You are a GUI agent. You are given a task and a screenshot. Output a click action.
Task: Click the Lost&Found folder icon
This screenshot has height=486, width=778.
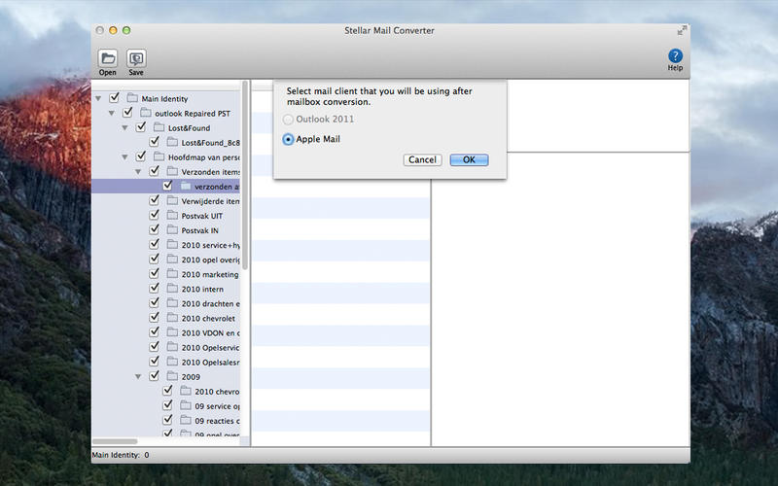[159, 127]
